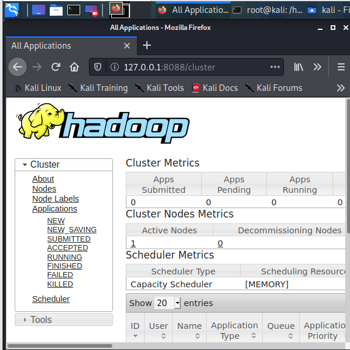Go back one page

(18, 67)
